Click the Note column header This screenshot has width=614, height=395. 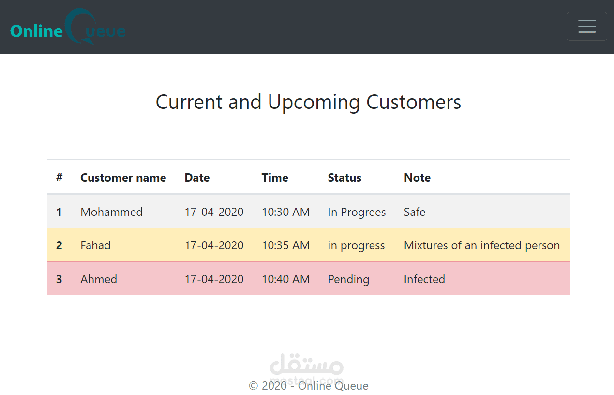(x=417, y=178)
